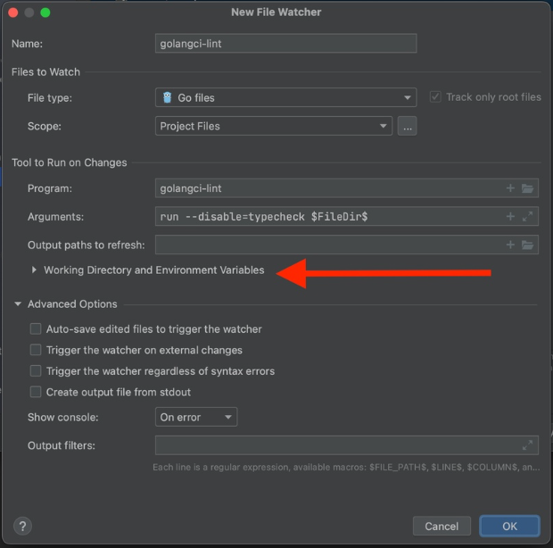Click into the Name text field
Screen dimensions: 553x548
point(285,43)
